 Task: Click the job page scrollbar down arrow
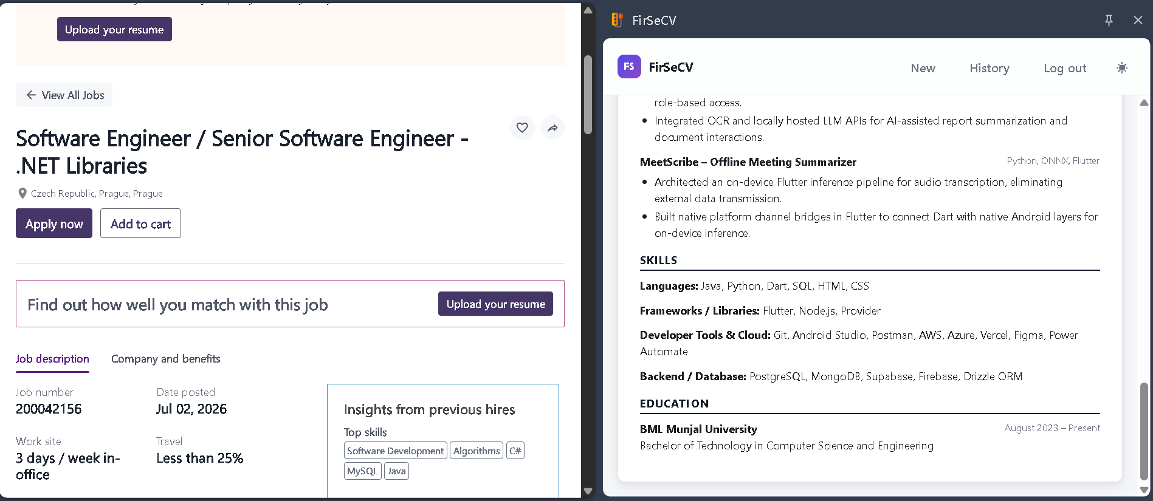point(588,491)
